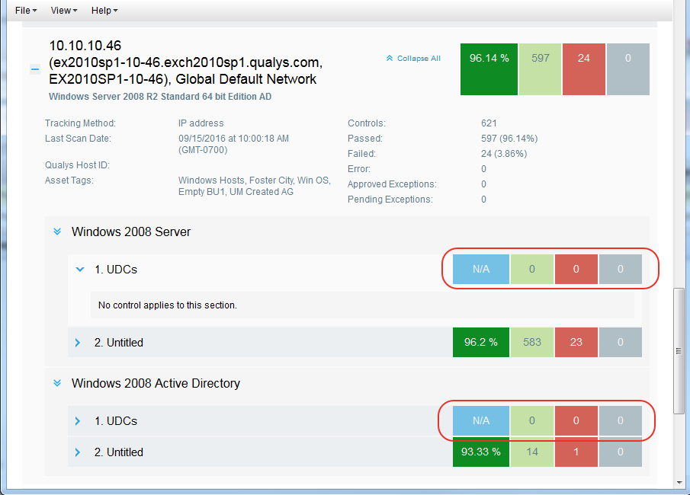Screen dimensions: 690x495
Task: Click N/A tile in Active Directory UDCs
Action: 481,420
